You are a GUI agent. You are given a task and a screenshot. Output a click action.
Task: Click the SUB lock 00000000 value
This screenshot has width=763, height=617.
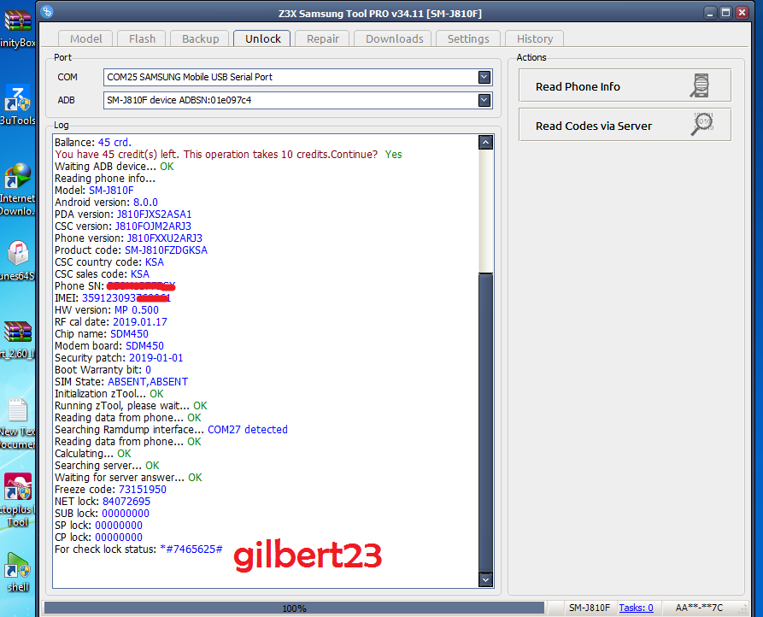tap(126, 514)
